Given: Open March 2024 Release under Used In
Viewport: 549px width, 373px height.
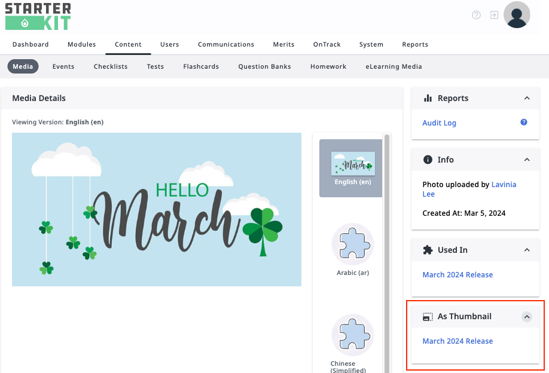Looking at the screenshot, I should click(x=457, y=275).
